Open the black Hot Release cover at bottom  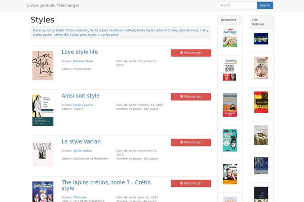[261, 194]
